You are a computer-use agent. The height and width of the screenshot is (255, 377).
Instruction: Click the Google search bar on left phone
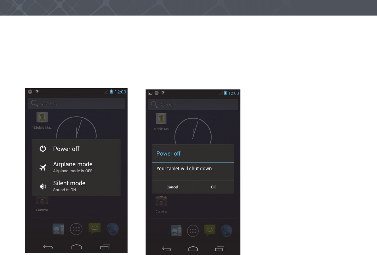coord(76,103)
